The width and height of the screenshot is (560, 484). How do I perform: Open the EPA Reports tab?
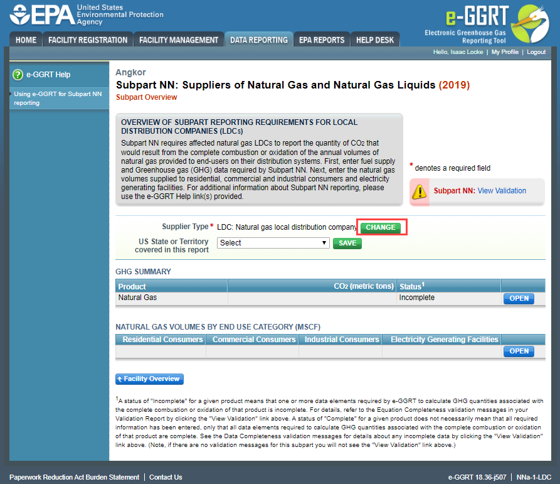coord(322,40)
